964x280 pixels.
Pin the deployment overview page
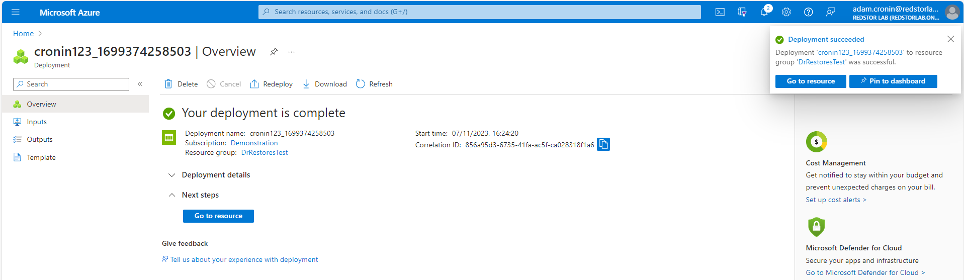(274, 52)
